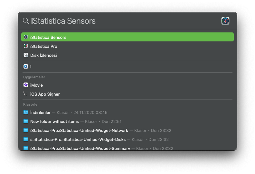Screen dimensions: 255x174
Task: Click the İndirilenler folder icon
Action: pyautogui.click(x=26, y=112)
